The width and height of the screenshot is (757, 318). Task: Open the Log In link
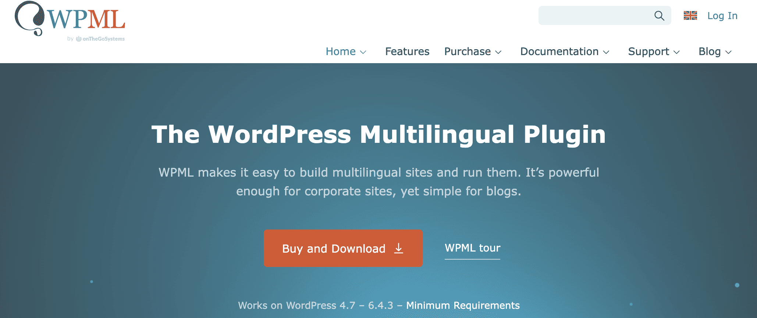(x=722, y=16)
